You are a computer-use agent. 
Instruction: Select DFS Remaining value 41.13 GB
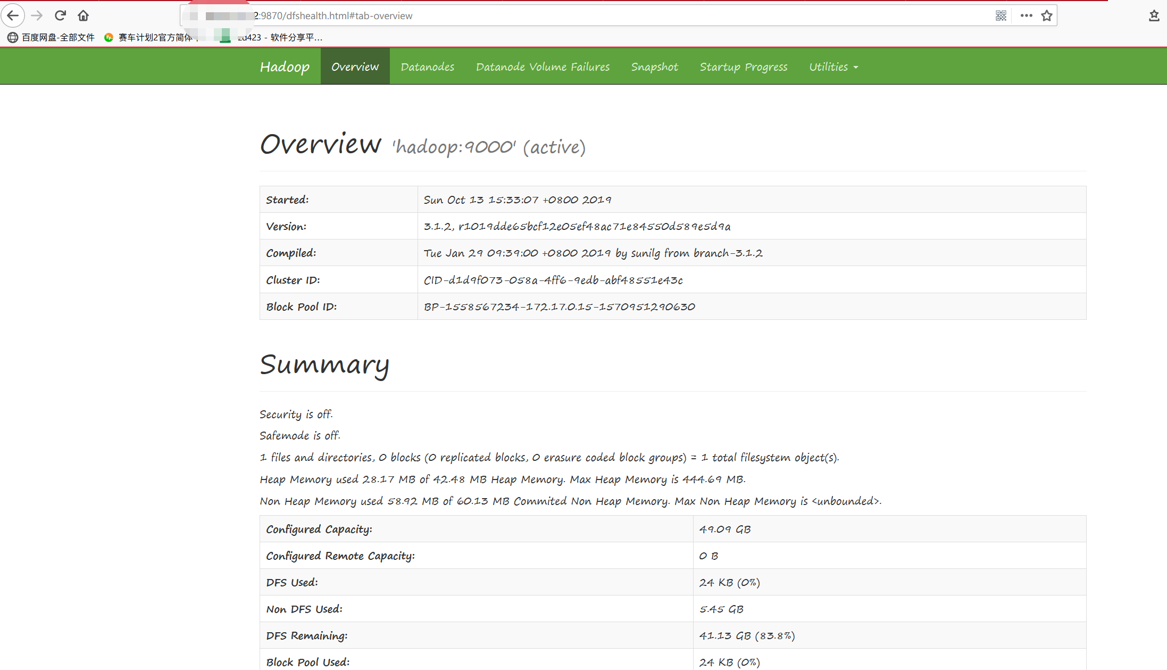[x=747, y=635]
